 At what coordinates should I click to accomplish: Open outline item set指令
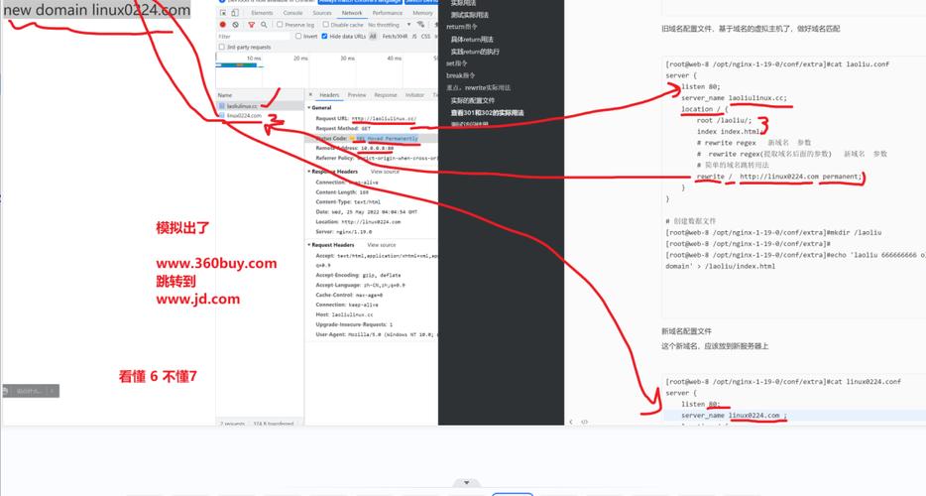pos(456,63)
